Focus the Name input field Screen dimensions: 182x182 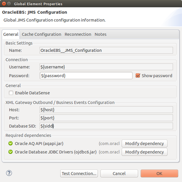pos(106,50)
